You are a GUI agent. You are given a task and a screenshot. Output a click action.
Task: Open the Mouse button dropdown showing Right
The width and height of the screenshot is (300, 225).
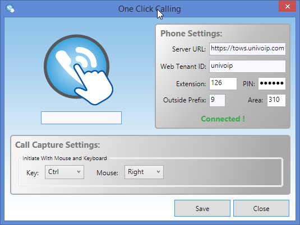coord(144,172)
